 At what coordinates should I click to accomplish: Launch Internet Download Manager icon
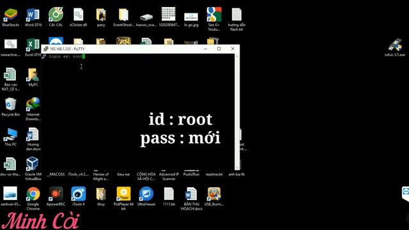(x=33, y=109)
